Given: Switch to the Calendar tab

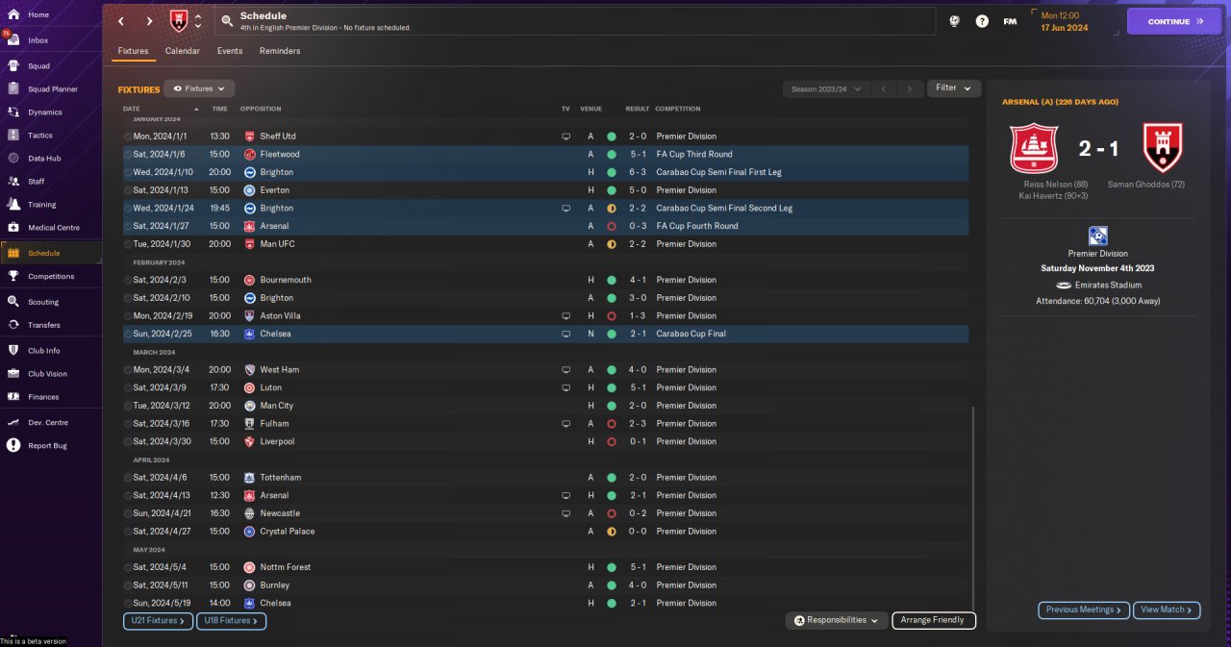Looking at the screenshot, I should [183, 51].
